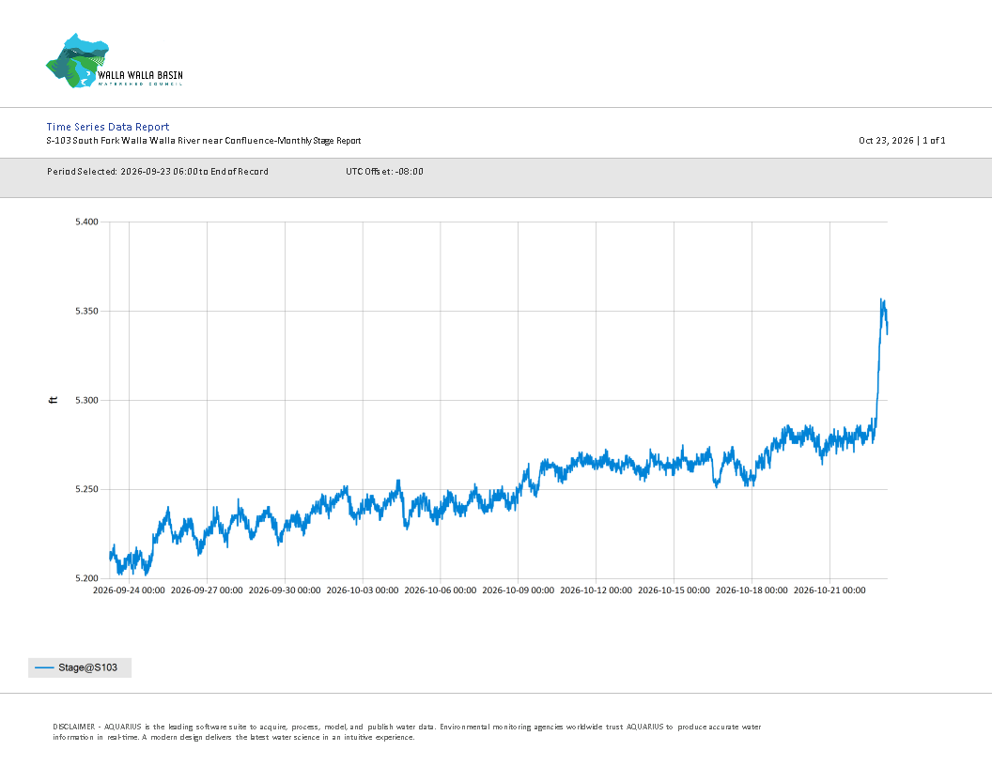Viewport: 992px width, 766px height.
Task: Click the UTC Offset -08:00 label
Action: [384, 171]
